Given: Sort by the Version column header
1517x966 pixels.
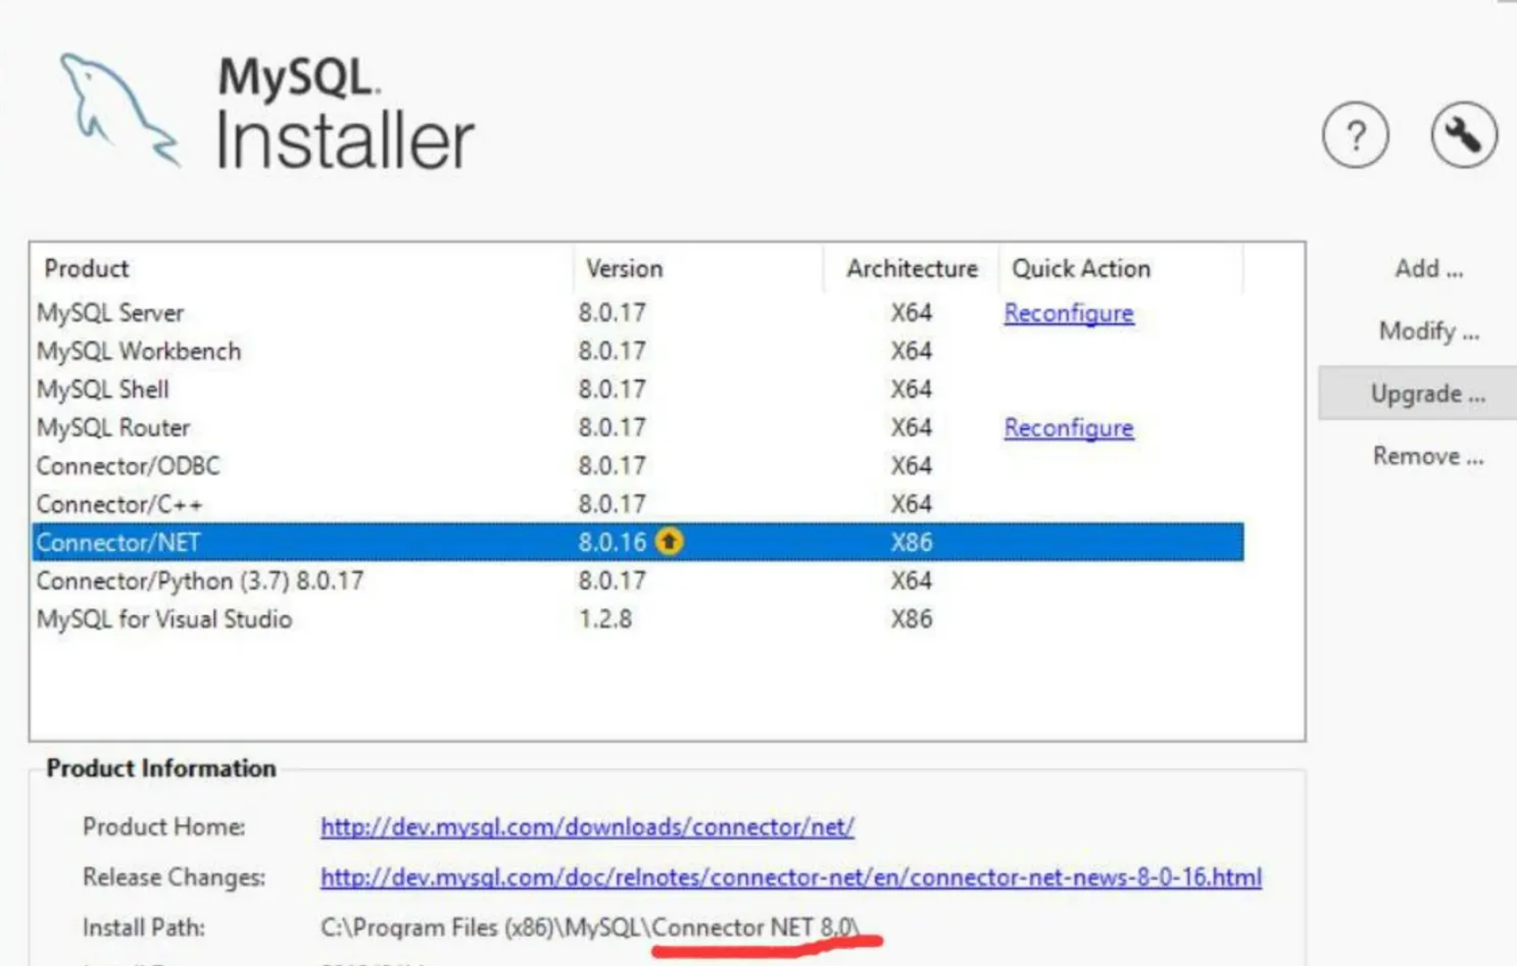Looking at the screenshot, I should (x=698, y=269).
